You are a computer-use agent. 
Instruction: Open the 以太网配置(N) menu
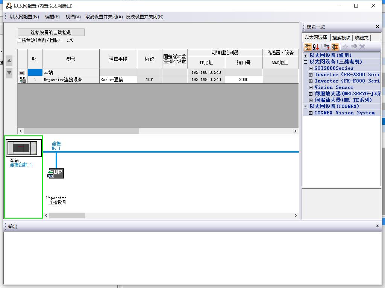point(24,17)
